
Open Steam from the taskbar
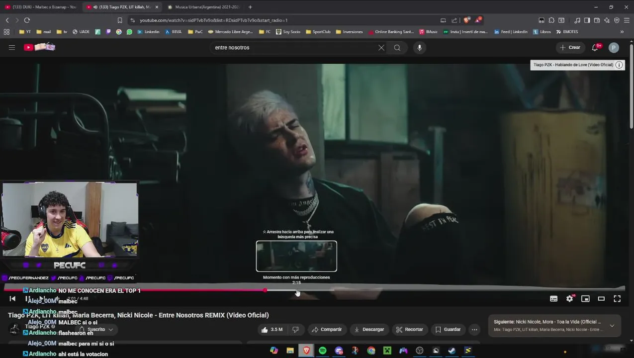pos(452,351)
